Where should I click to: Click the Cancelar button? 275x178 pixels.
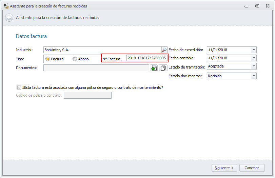tap(252, 168)
